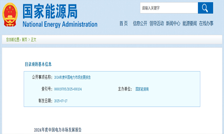
Task: Open the 在线办事 navigation item
Action: (x=206, y=23)
